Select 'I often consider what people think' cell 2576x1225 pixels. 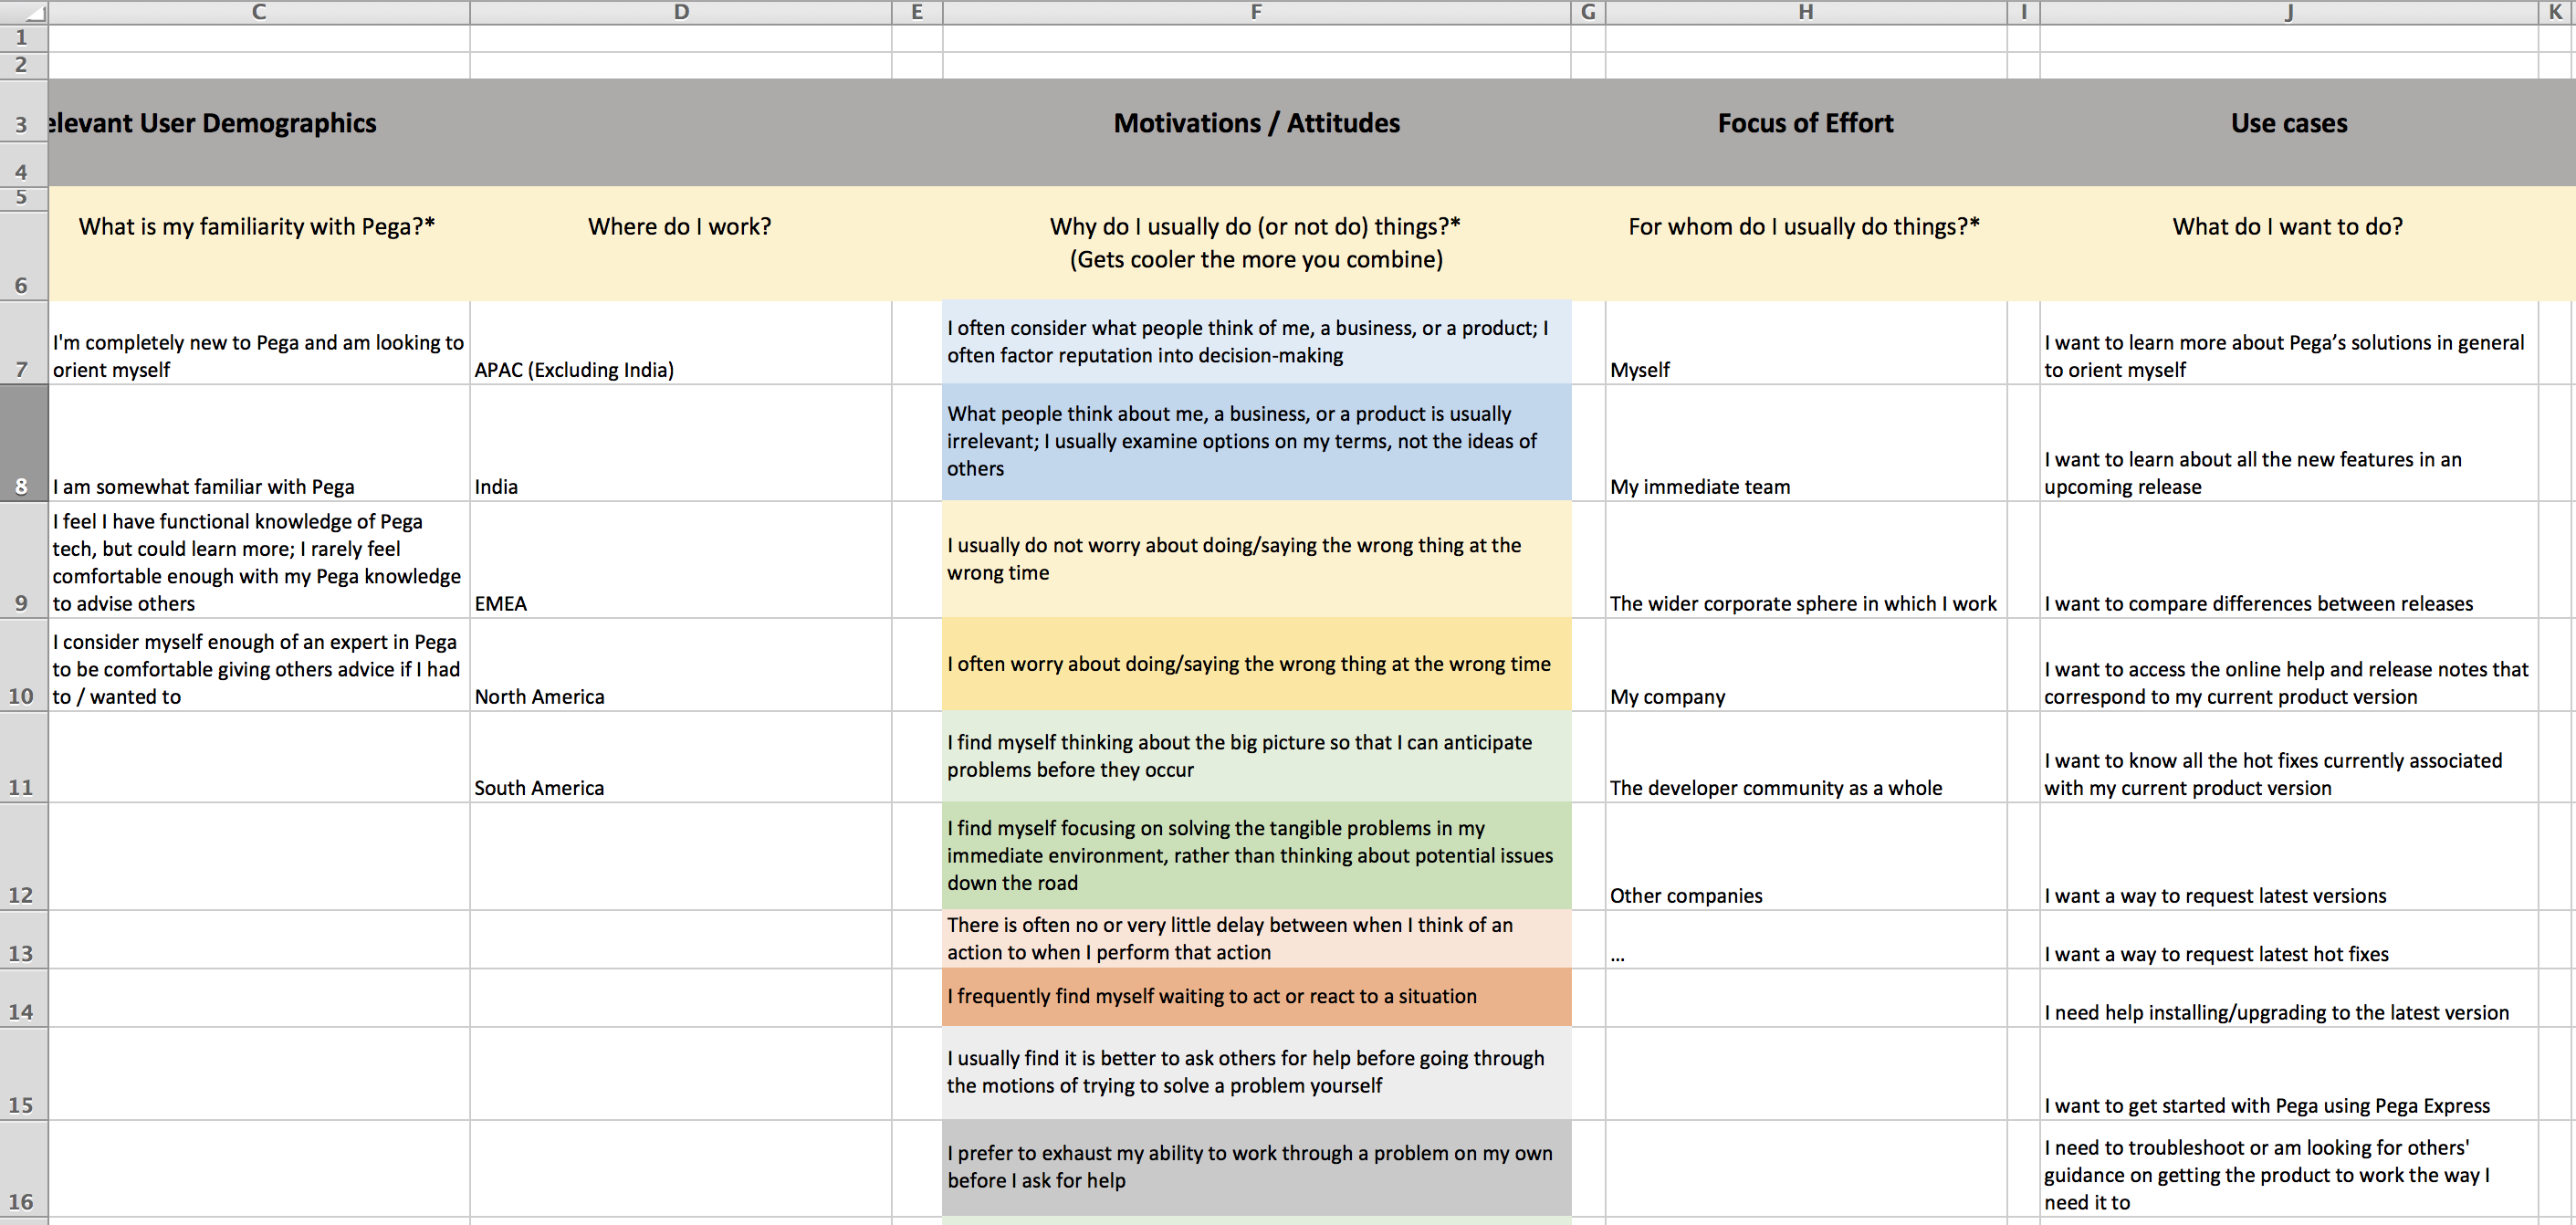[1256, 343]
